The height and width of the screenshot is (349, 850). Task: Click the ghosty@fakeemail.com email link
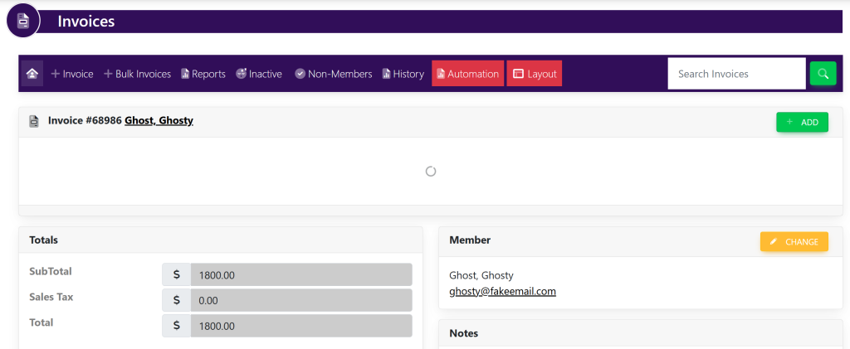click(x=502, y=292)
